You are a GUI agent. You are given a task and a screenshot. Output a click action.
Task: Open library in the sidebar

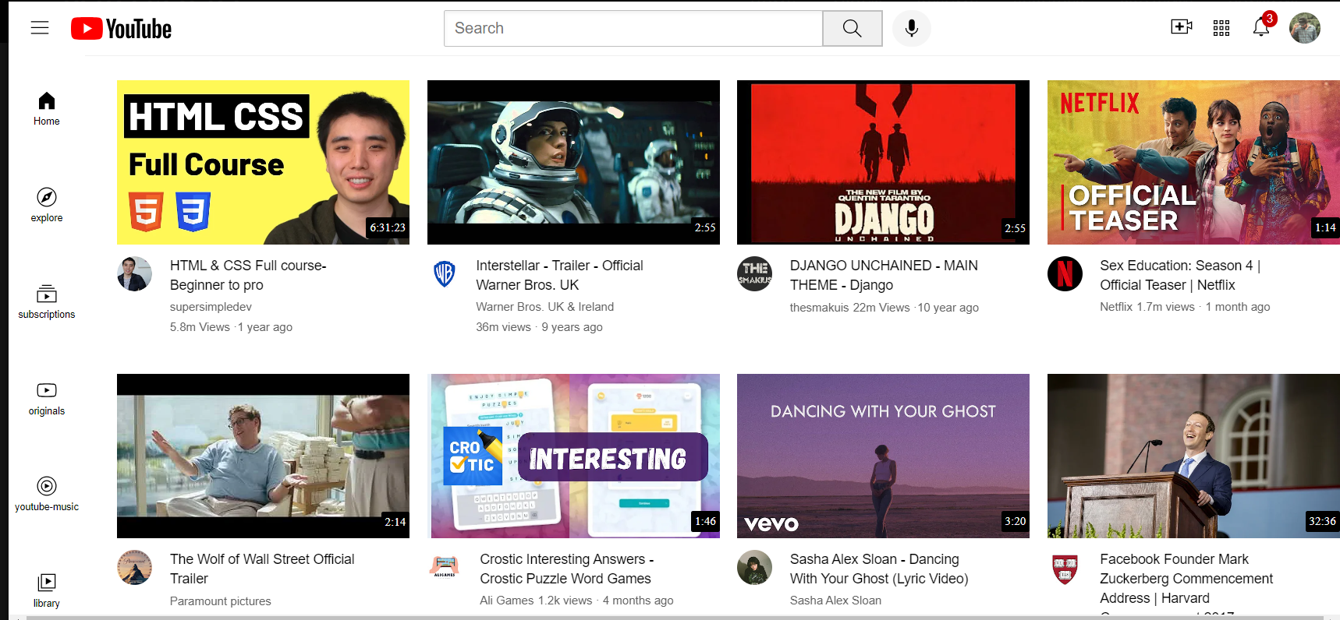[47, 590]
